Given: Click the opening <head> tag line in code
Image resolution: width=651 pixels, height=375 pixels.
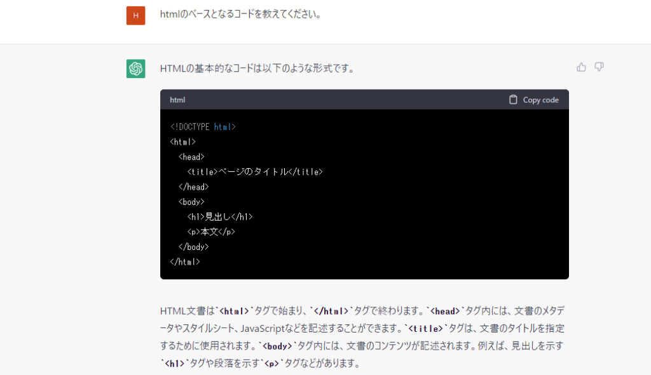Looking at the screenshot, I should (x=191, y=157).
